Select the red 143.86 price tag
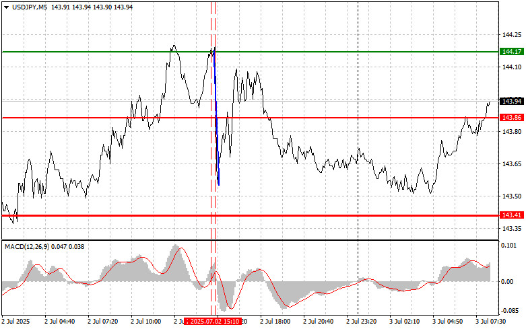Viewport: 526px width, 329px height. [512, 117]
